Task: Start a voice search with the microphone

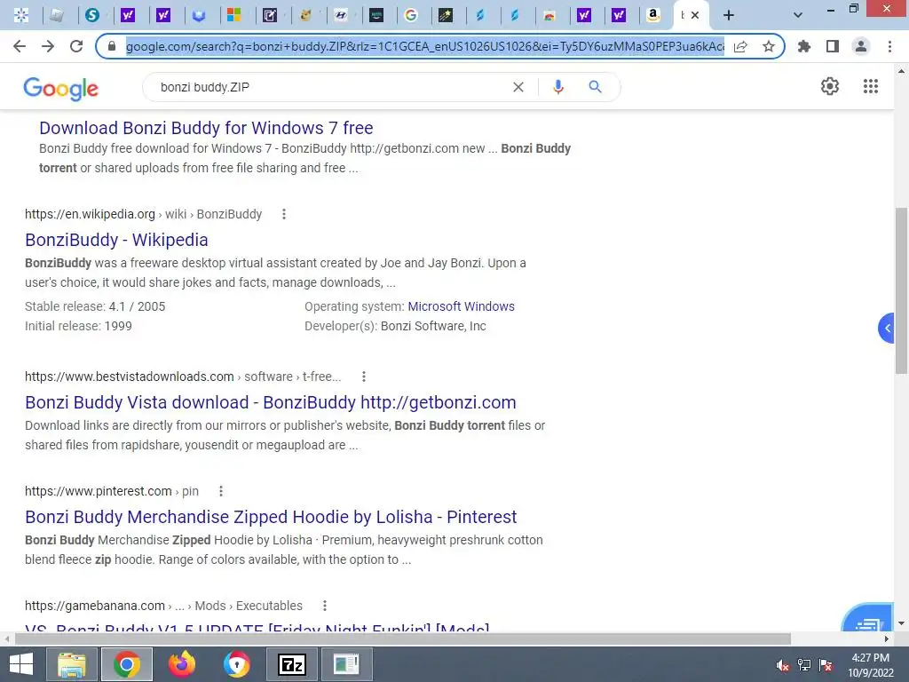Action: click(x=558, y=87)
